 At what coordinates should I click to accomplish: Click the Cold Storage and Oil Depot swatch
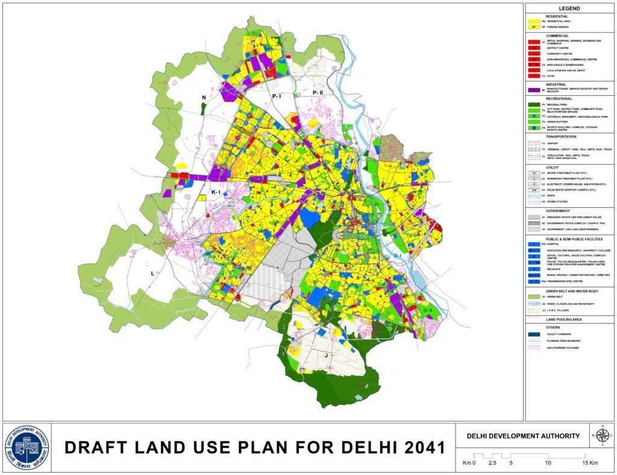point(534,71)
